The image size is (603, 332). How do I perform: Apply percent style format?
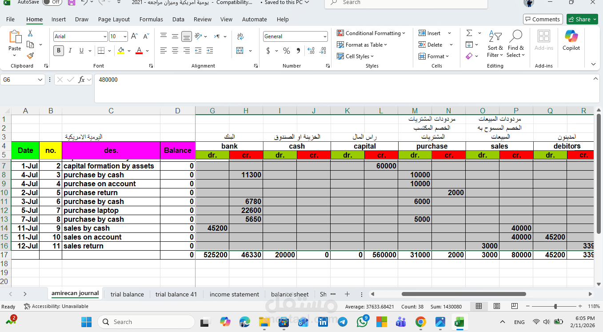pos(287,51)
